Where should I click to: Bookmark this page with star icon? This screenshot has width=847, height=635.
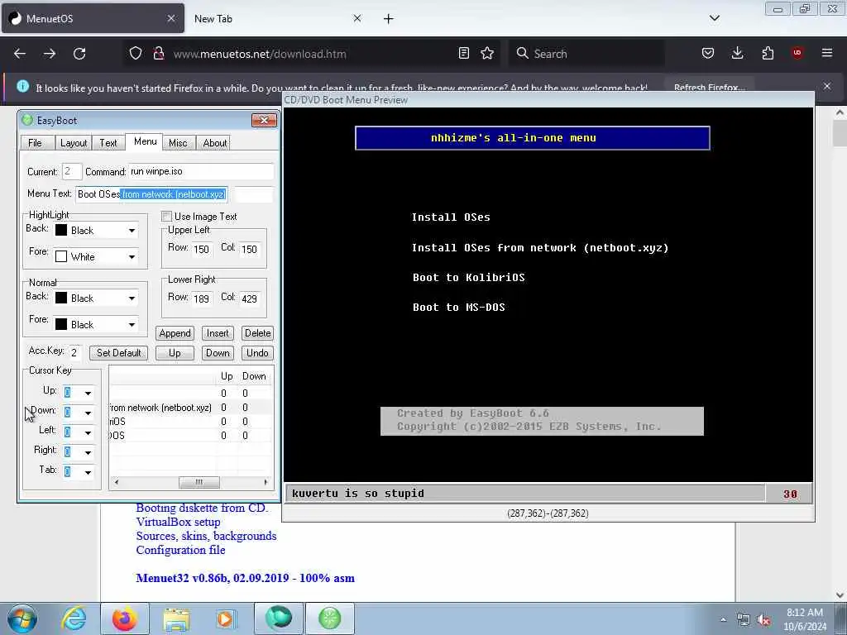487,54
